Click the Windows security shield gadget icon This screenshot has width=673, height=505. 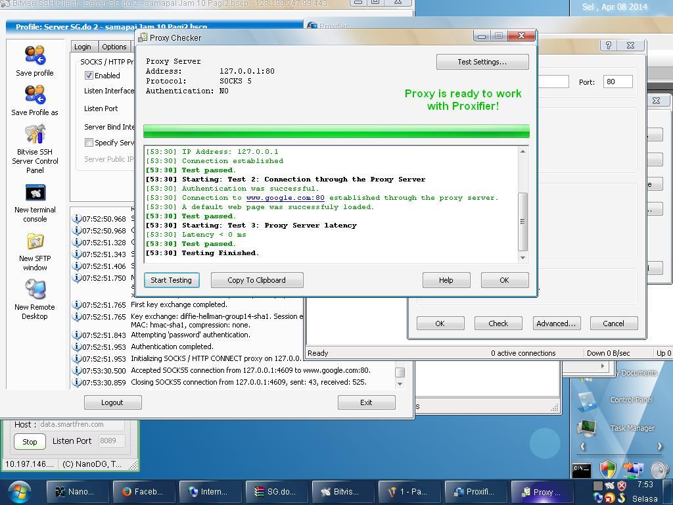click(608, 469)
